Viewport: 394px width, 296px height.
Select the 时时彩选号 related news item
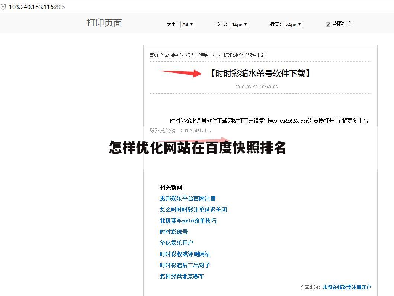tap(173, 232)
